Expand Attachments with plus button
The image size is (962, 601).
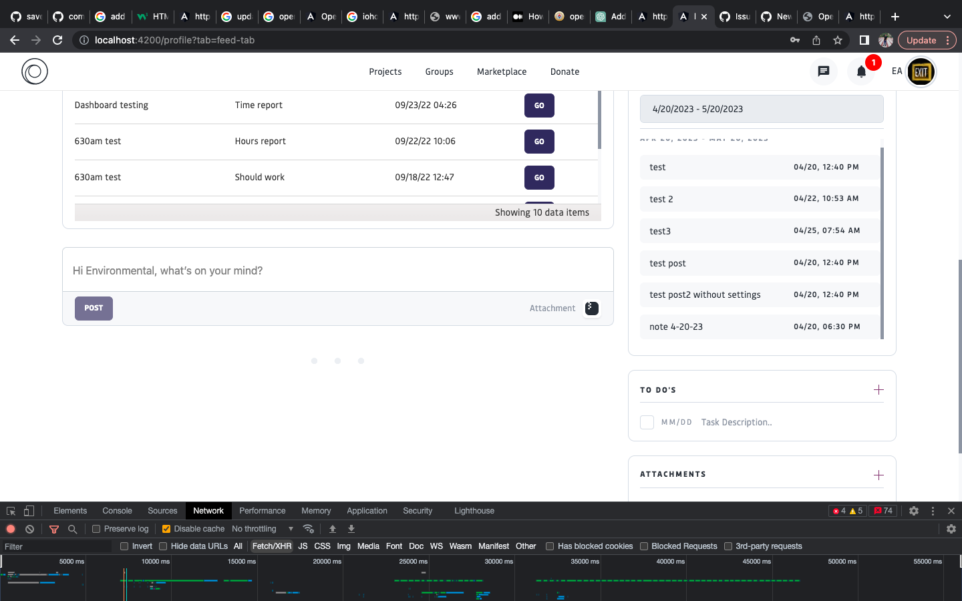878,475
